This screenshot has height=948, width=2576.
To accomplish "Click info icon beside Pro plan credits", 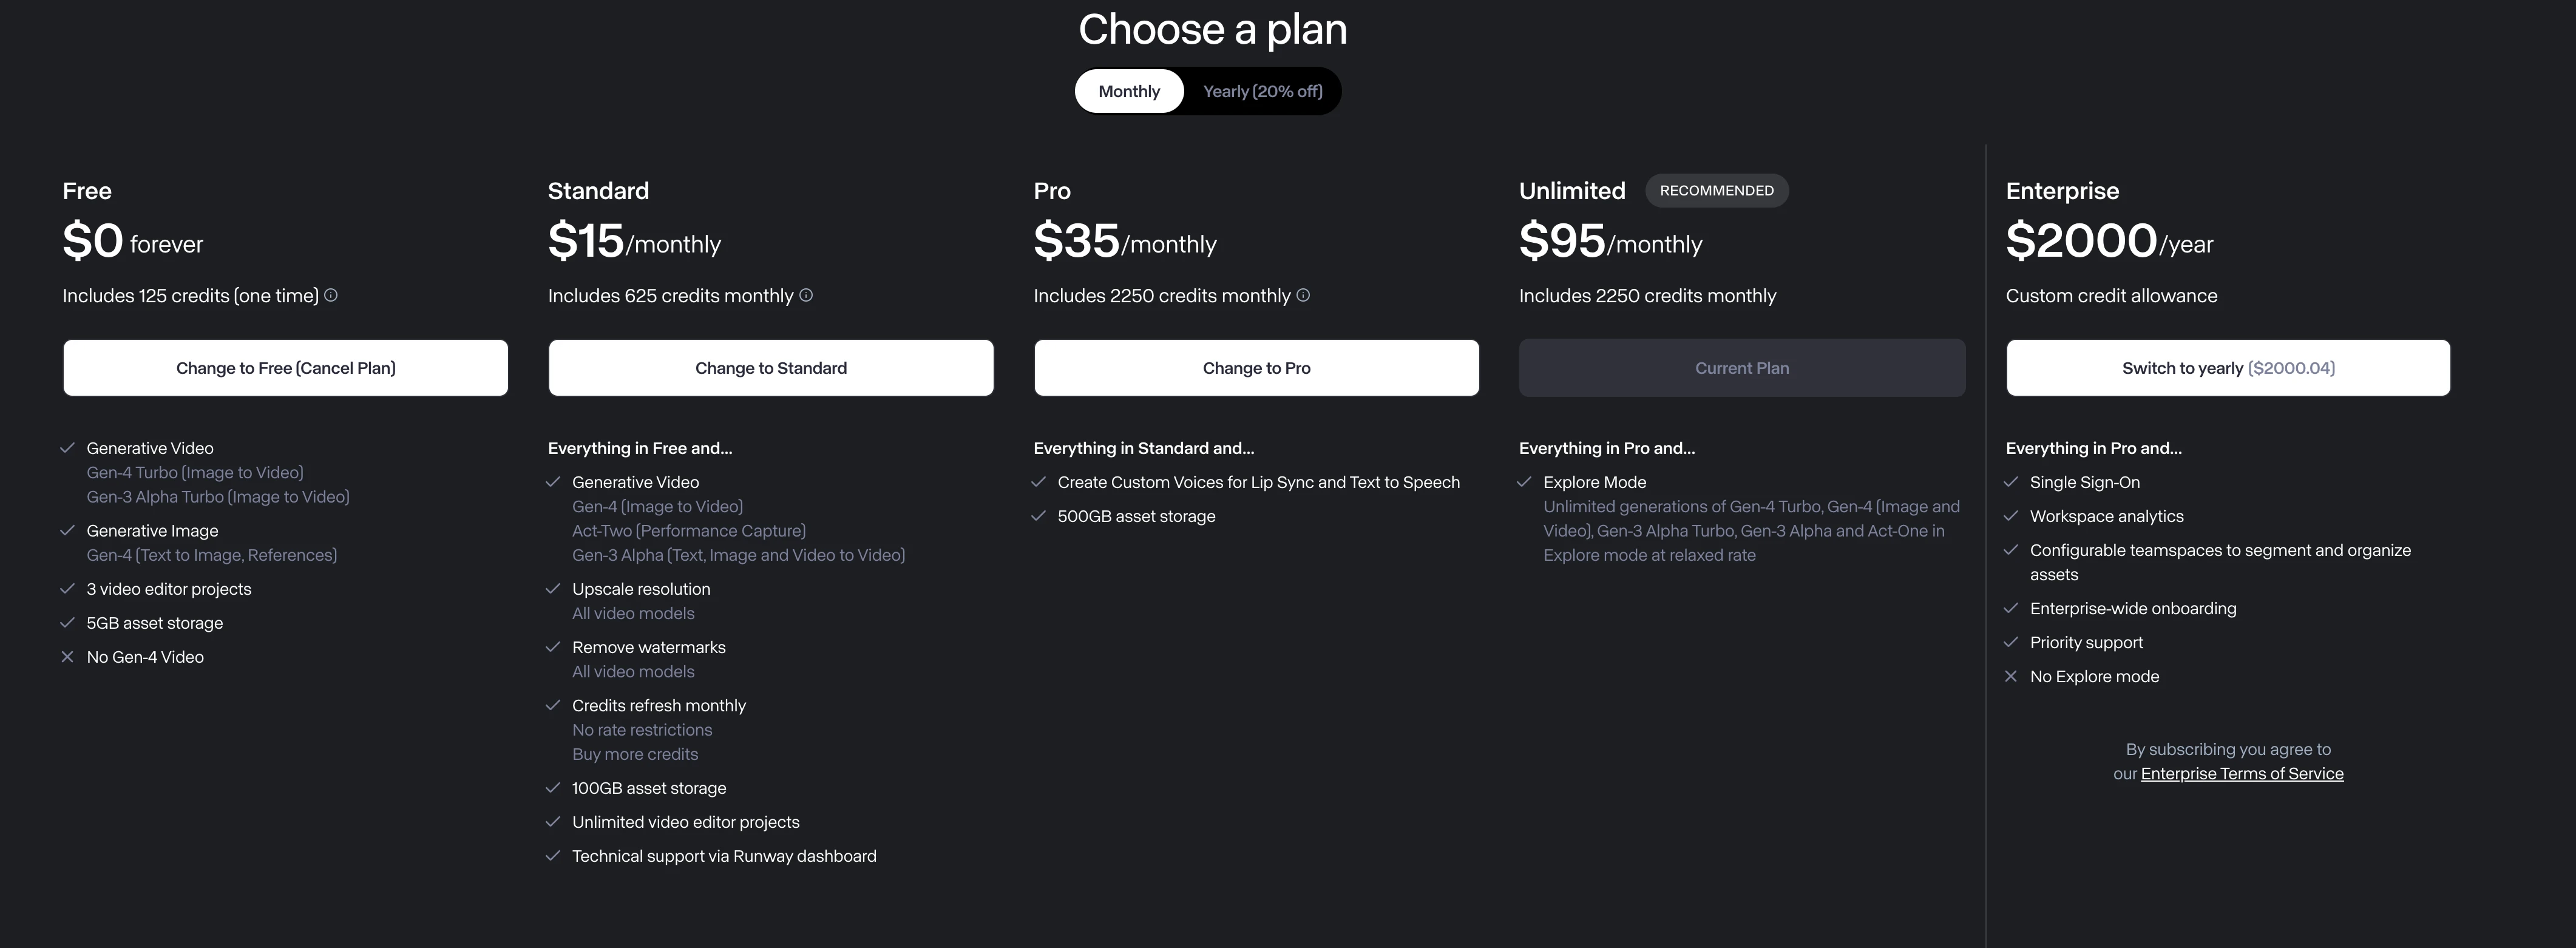I will 1303,295.
